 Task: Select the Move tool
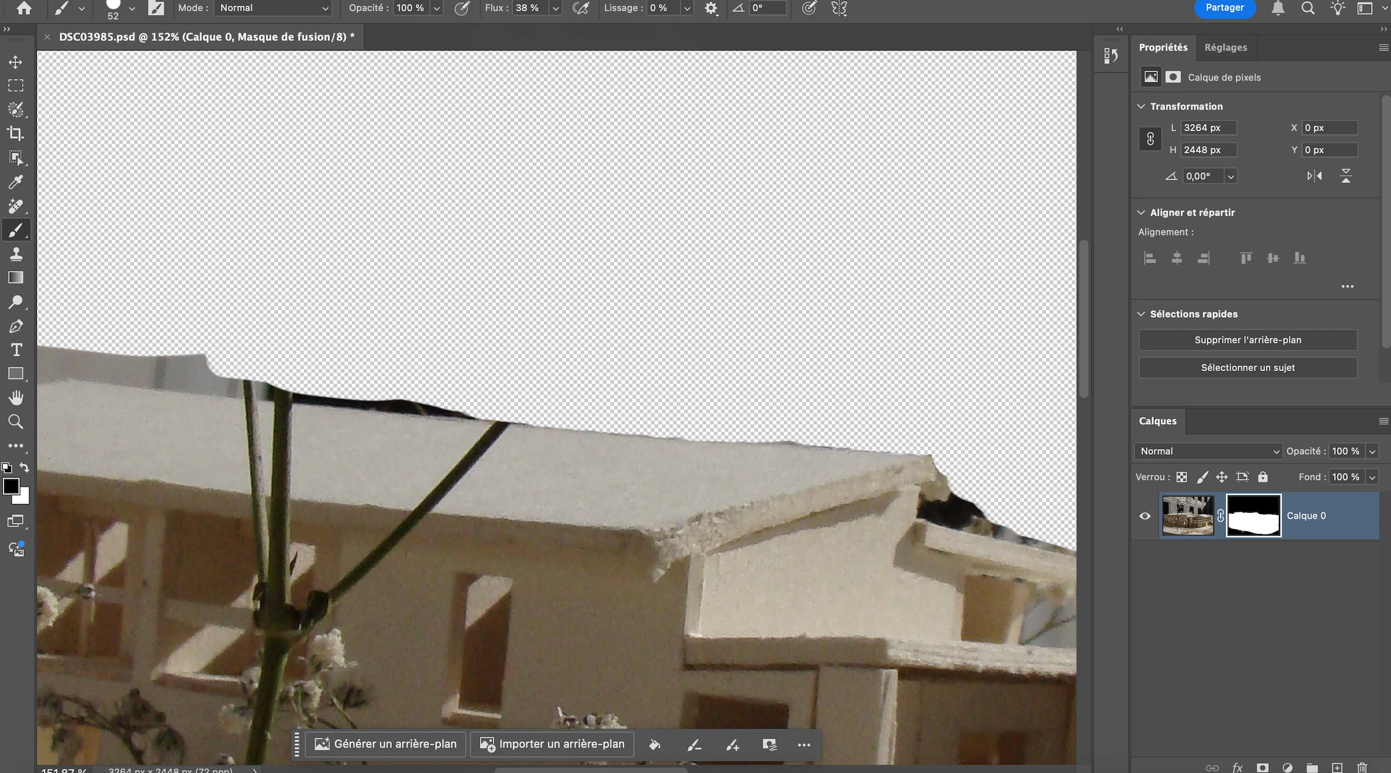pos(15,61)
